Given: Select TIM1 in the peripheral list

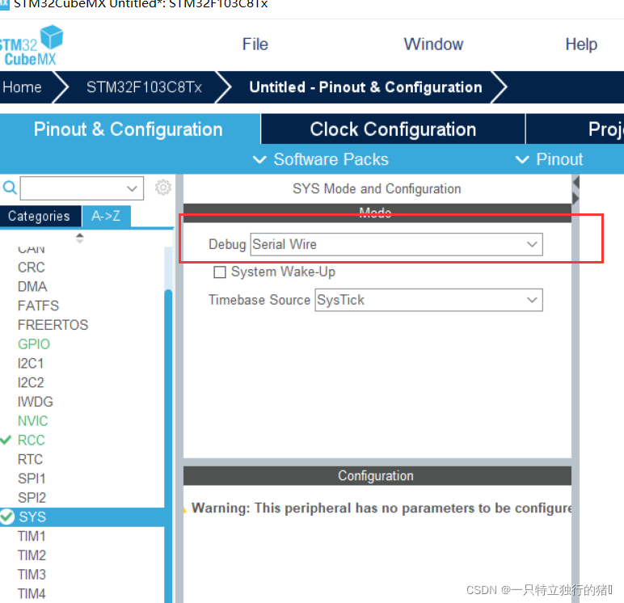Looking at the screenshot, I should click(32, 536).
